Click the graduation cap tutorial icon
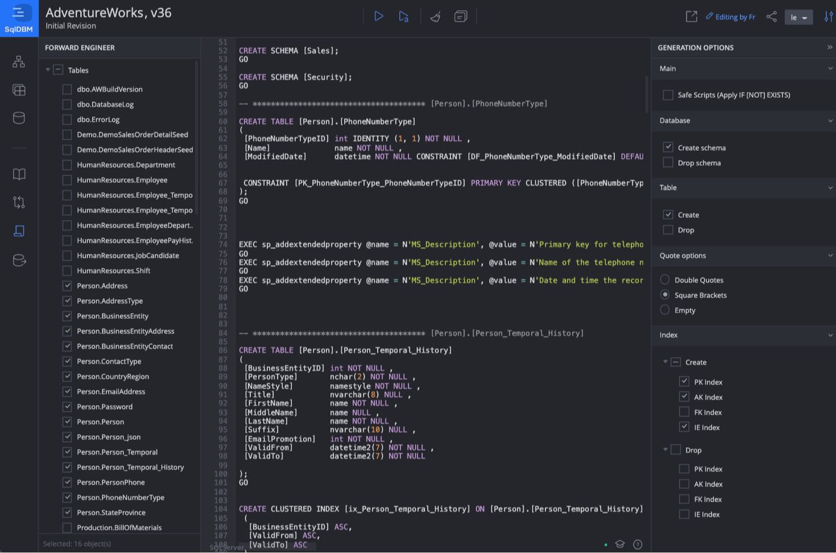836x553 pixels. [x=620, y=544]
